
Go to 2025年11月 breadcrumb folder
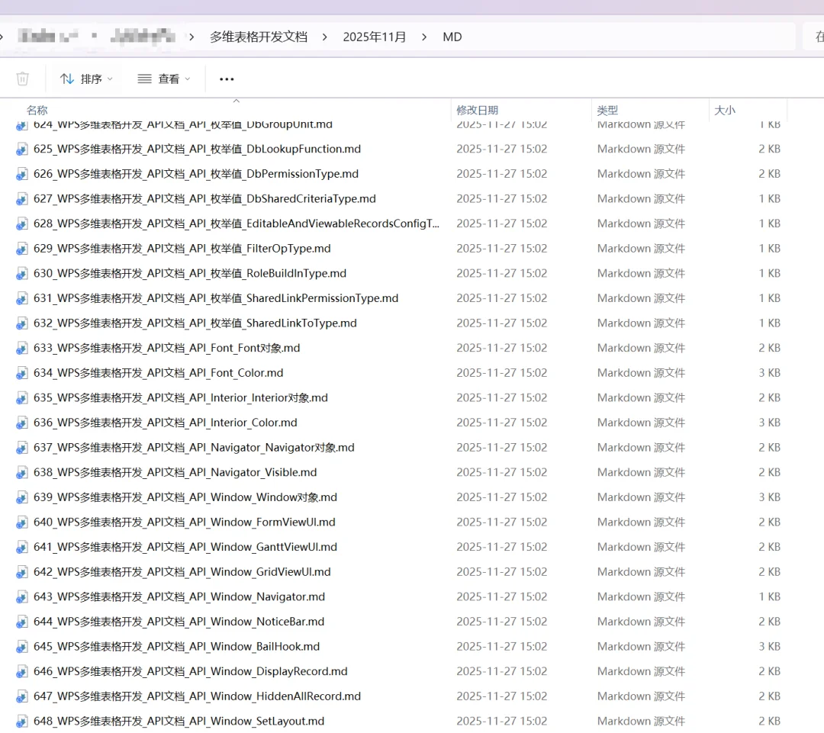tap(374, 37)
